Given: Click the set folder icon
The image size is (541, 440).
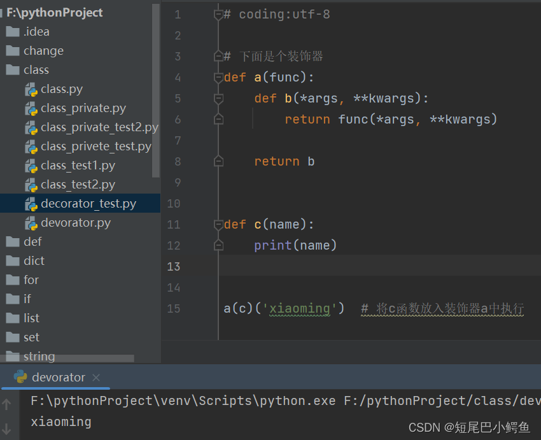Looking at the screenshot, I should tap(13, 337).
